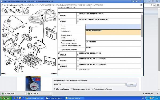
Task: Select the 'Расширенный поиск' radio button
Action: coord(72,89)
